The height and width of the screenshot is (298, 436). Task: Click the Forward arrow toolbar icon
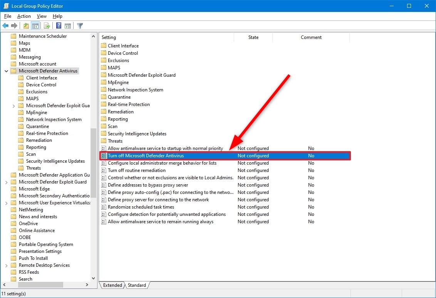14,26
